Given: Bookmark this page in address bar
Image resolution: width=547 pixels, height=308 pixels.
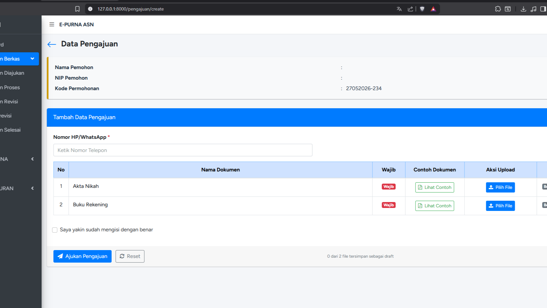Looking at the screenshot, I should (77, 9).
